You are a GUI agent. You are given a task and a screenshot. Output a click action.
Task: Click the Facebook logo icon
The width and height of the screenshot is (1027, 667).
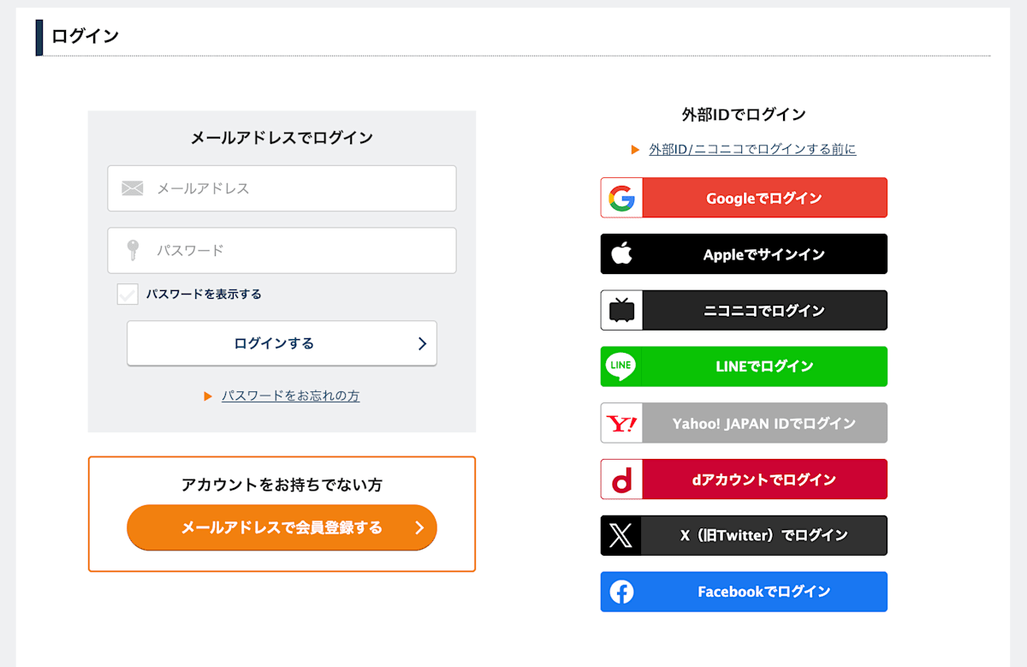pos(621,592)
